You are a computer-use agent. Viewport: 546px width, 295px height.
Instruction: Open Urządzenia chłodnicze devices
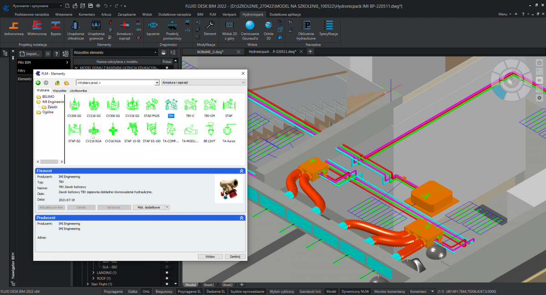tap(76, 28)
